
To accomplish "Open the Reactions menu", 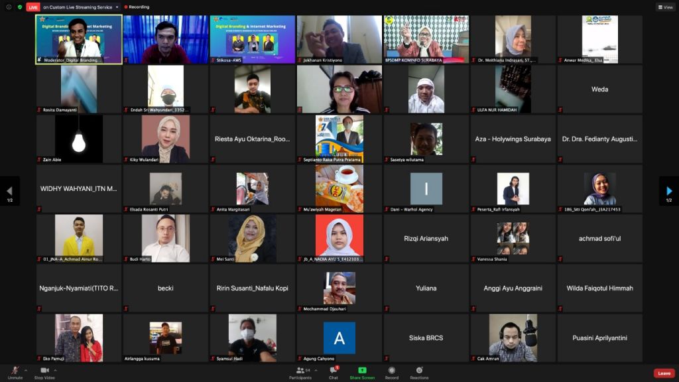I will coord(418,371).
